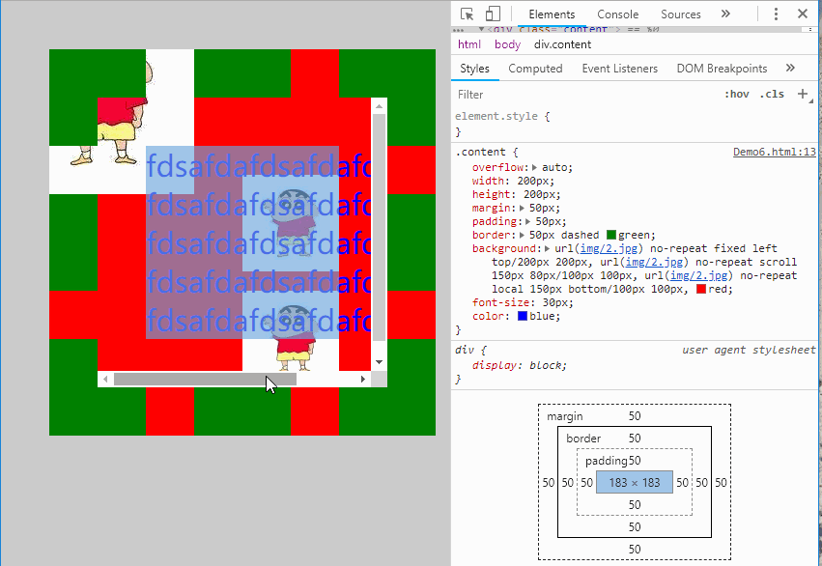The width and height of the screenshot is (822, 566).
Task: Show more DevTools panels chevron
Action: [725, 14]
